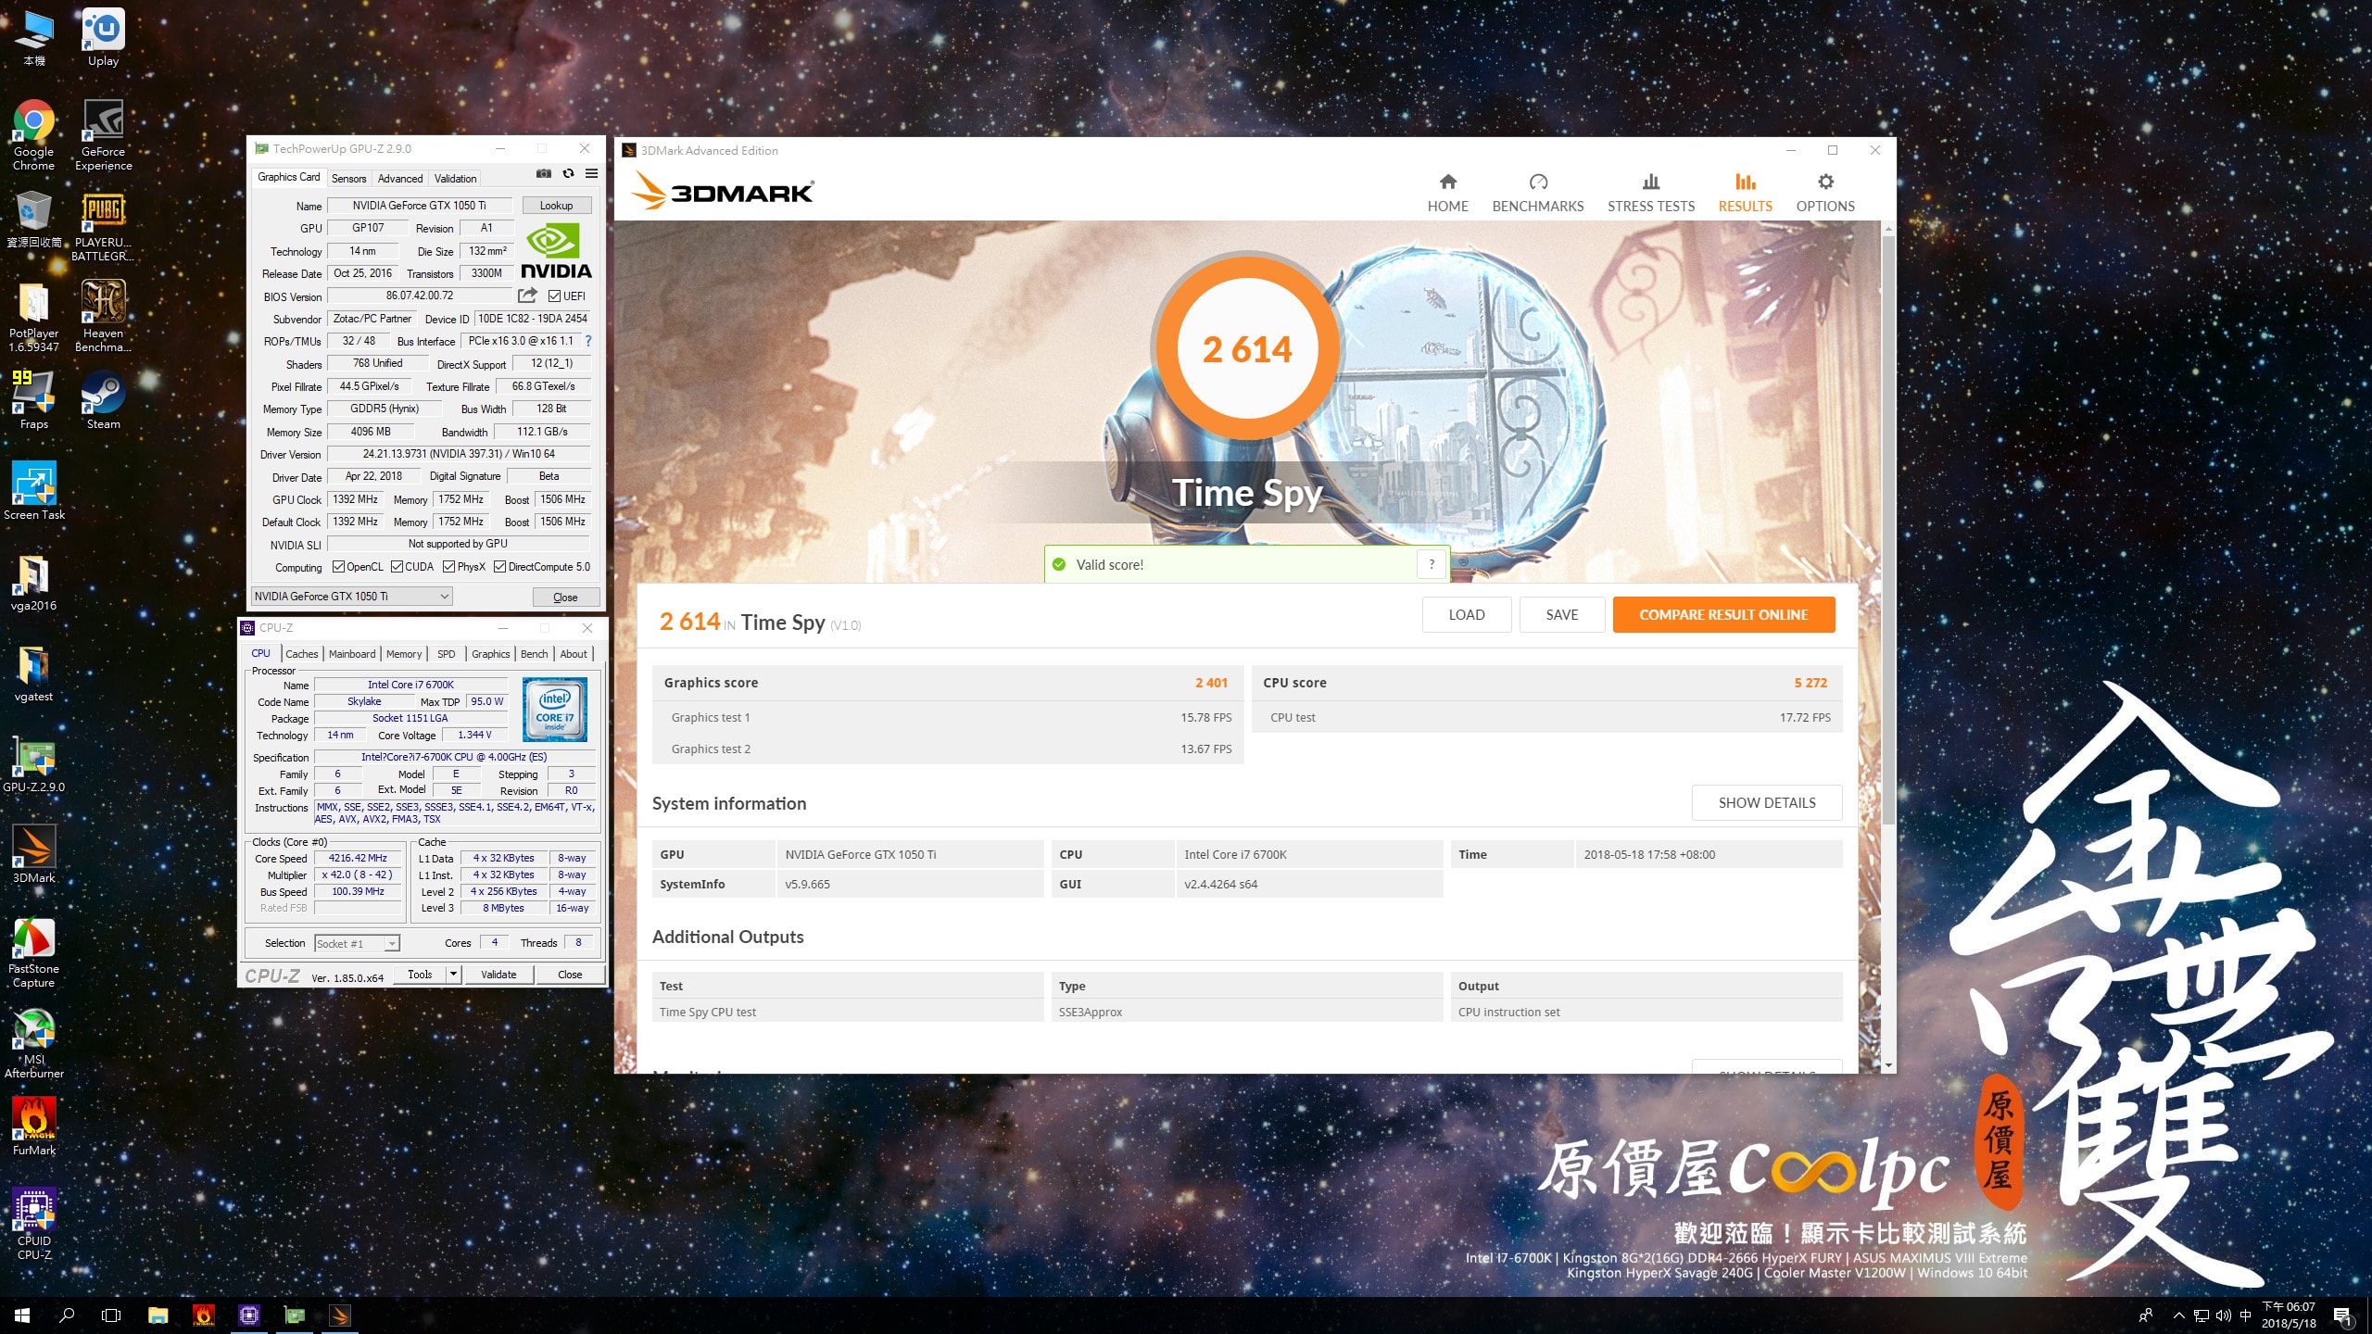Toggle OpenCL checkbox in GPU-Z
Image resolution: width=2372 pixels, height=1334 pixels.
tap(338, 567)
